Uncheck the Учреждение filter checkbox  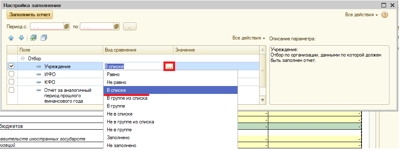coord(12,66)
